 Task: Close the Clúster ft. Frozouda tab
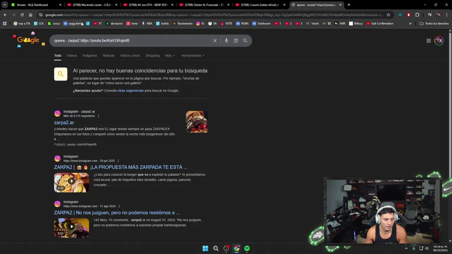click(x=228, y=5)
